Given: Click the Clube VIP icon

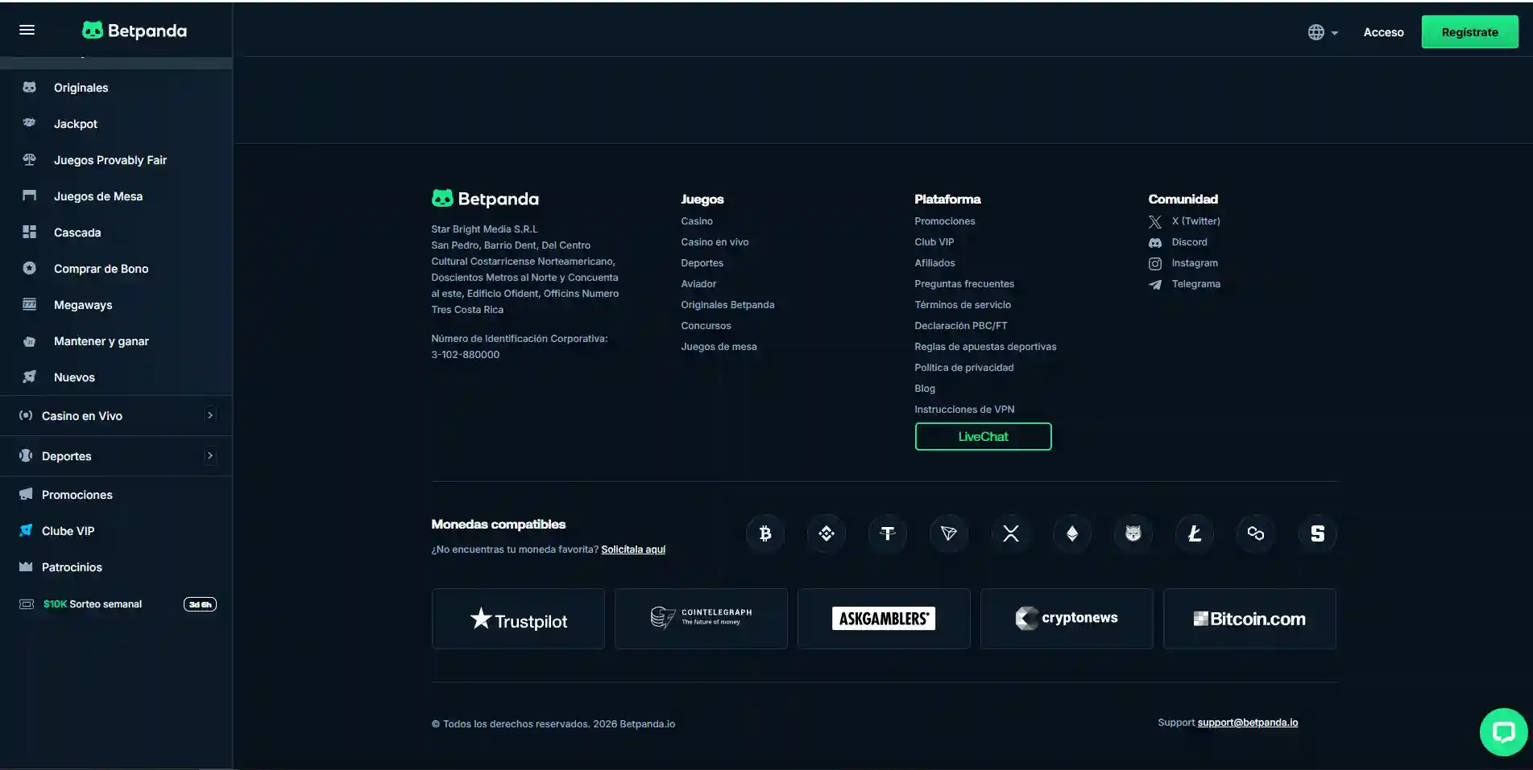Looking at the screenshot, I should [26, 530].
